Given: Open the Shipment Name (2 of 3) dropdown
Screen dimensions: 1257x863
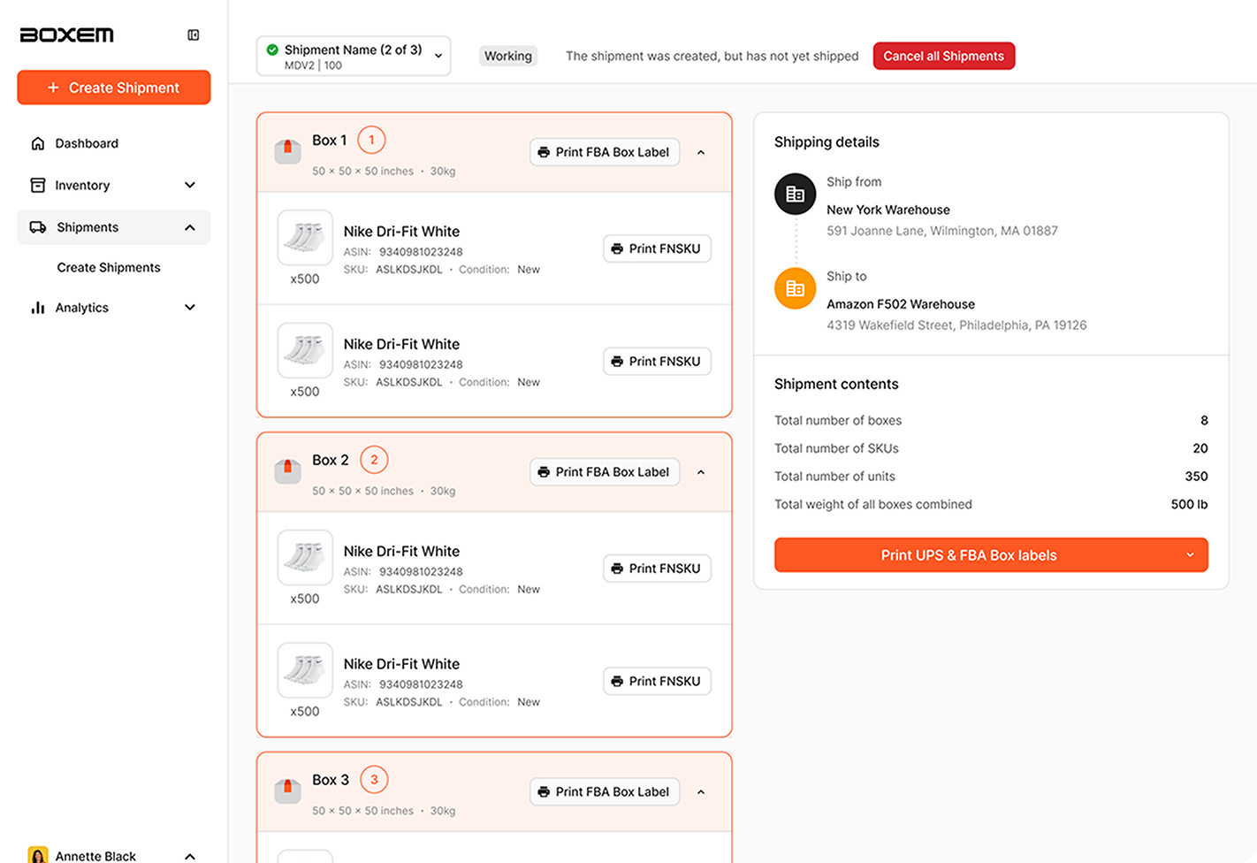Looking at the screenshot, I should [x=354, y=56].
